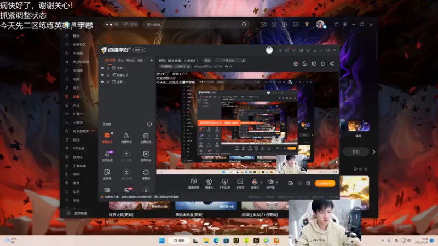Refresh the video app page
This screenshot has height=246, width=438.
point(336,24)
